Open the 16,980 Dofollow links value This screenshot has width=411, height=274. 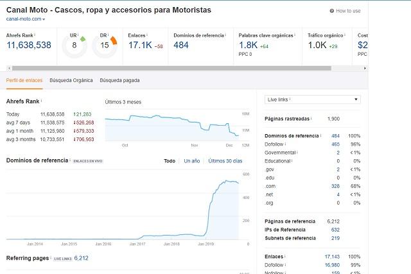[332, 265]
